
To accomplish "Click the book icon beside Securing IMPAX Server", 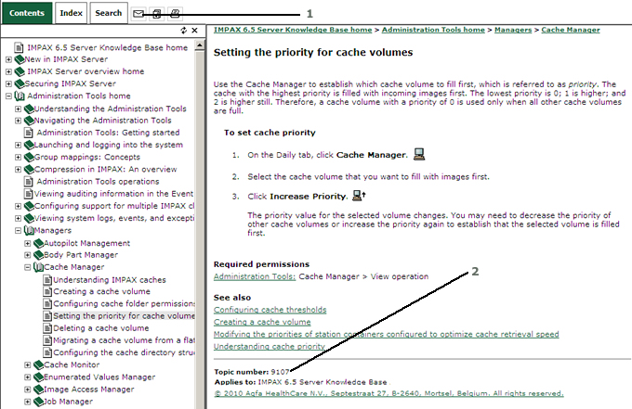I will pos(20,83).
